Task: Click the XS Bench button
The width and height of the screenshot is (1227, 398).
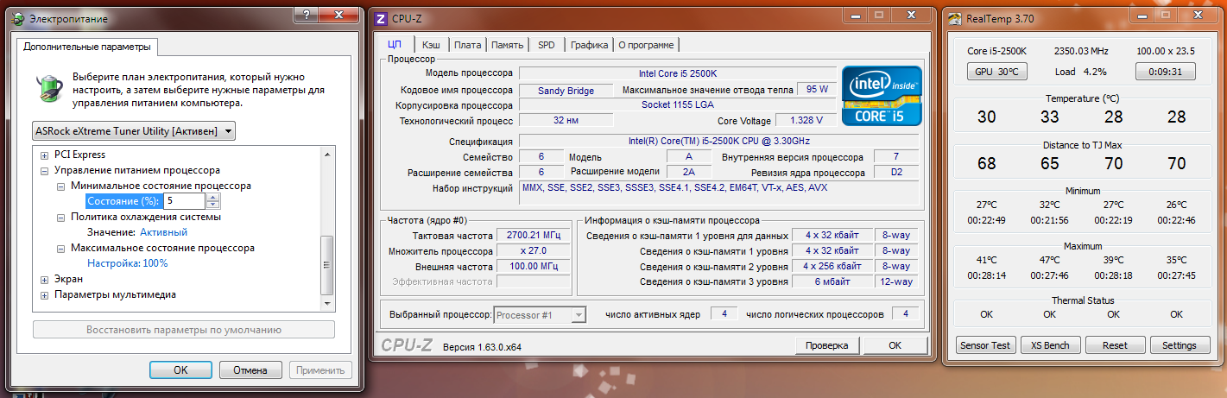Action: [1050, 345]
